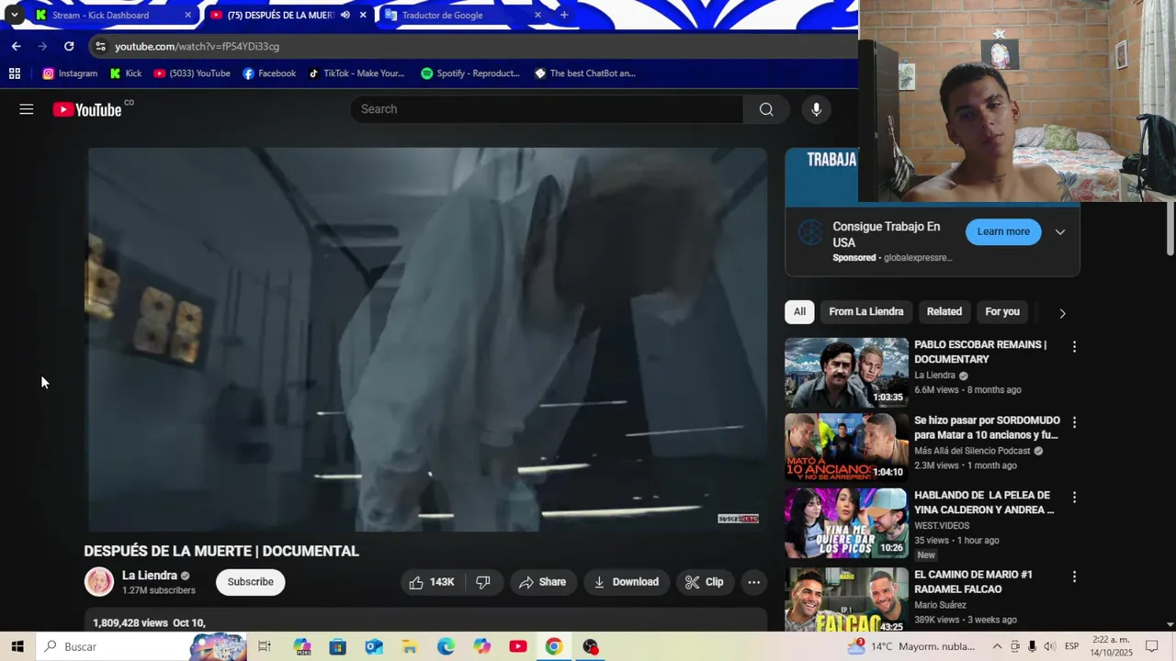Viewport: 1176px width, 661px height.
Task: Open Microsoft Store from taskbar
Action: pyautogui.click(x=338, y=646)
